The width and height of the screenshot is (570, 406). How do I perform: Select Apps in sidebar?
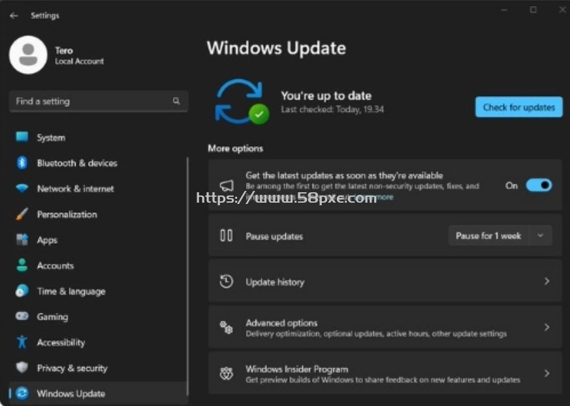coord(98,240)
